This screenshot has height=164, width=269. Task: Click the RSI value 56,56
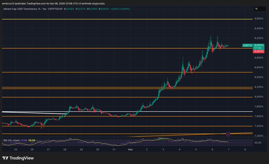pos(32,140)
